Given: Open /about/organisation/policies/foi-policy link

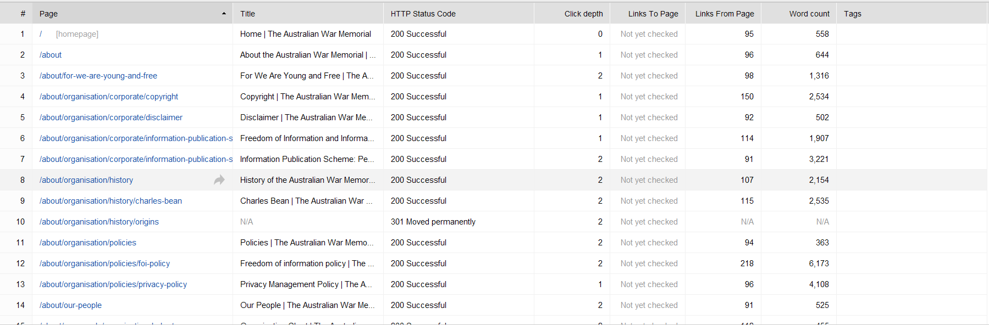Looking at the screenshot, I should (x=104, y=264).
